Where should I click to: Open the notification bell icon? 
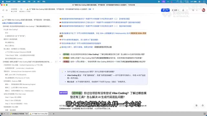click(x=183, y=10)
